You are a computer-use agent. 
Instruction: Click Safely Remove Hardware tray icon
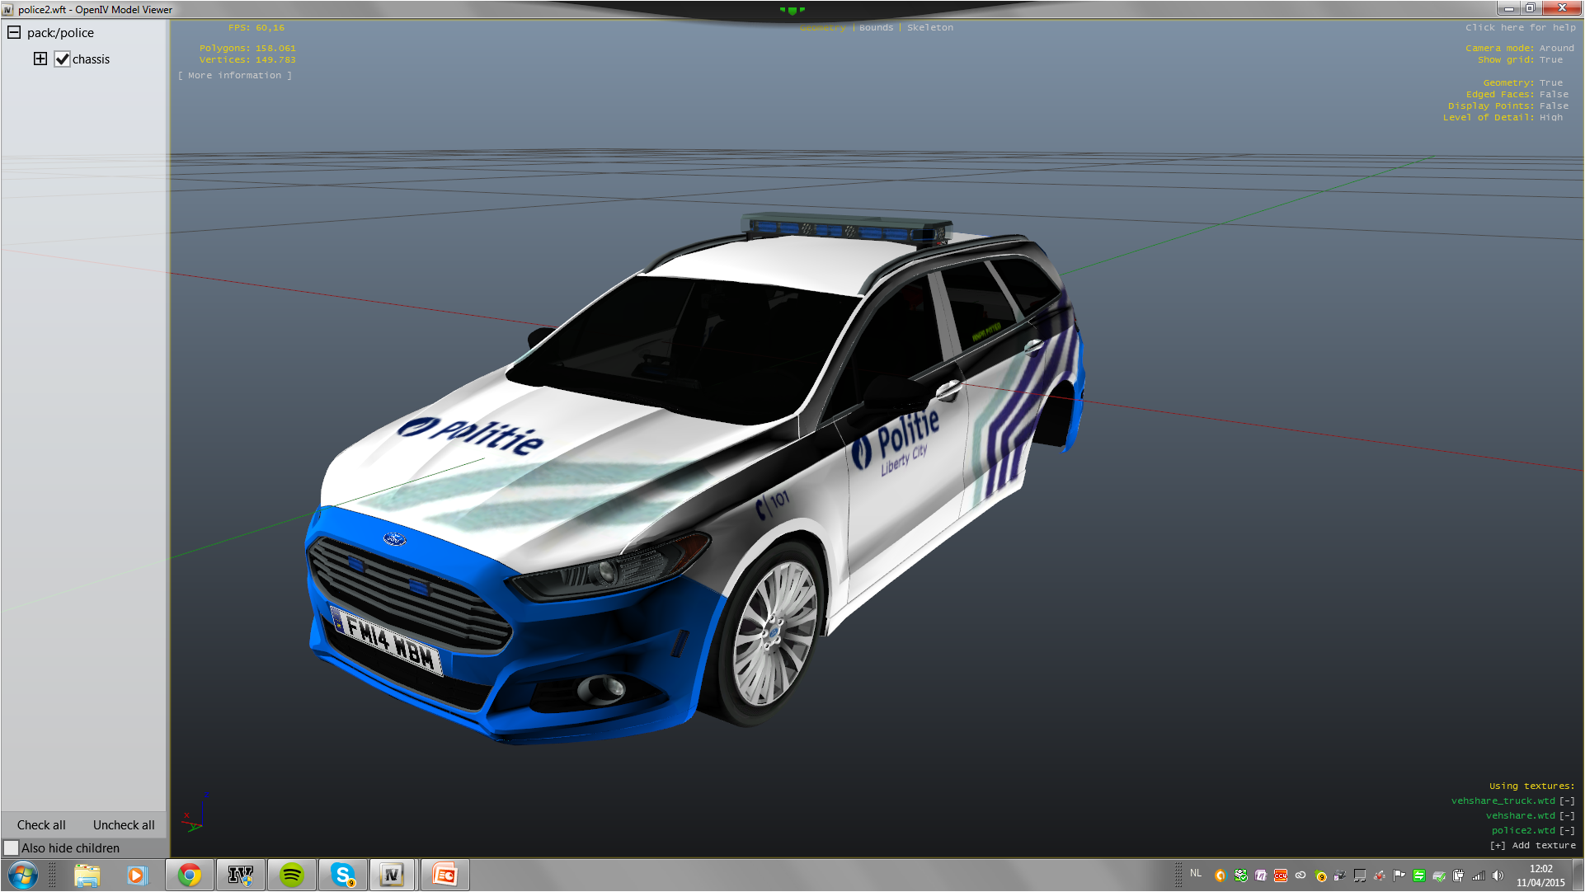(x=1439, y=876)
